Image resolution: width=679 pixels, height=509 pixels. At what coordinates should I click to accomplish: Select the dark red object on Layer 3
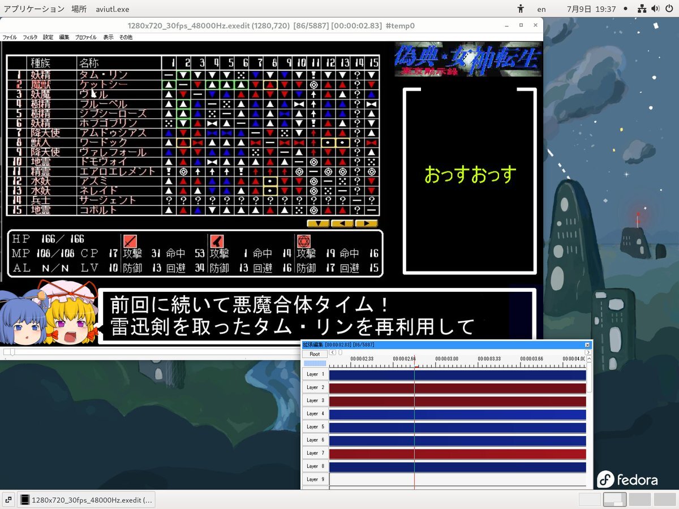(x=457, y=401)
